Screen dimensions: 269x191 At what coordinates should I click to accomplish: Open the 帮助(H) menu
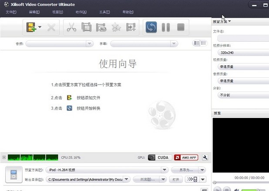pos(128,12)
